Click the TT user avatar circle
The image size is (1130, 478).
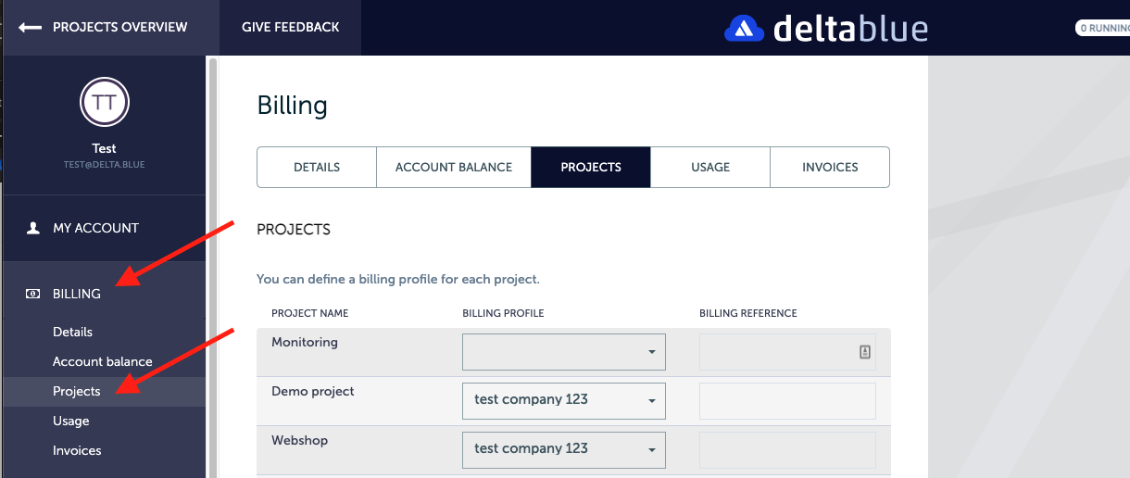[x=104, y=103]
